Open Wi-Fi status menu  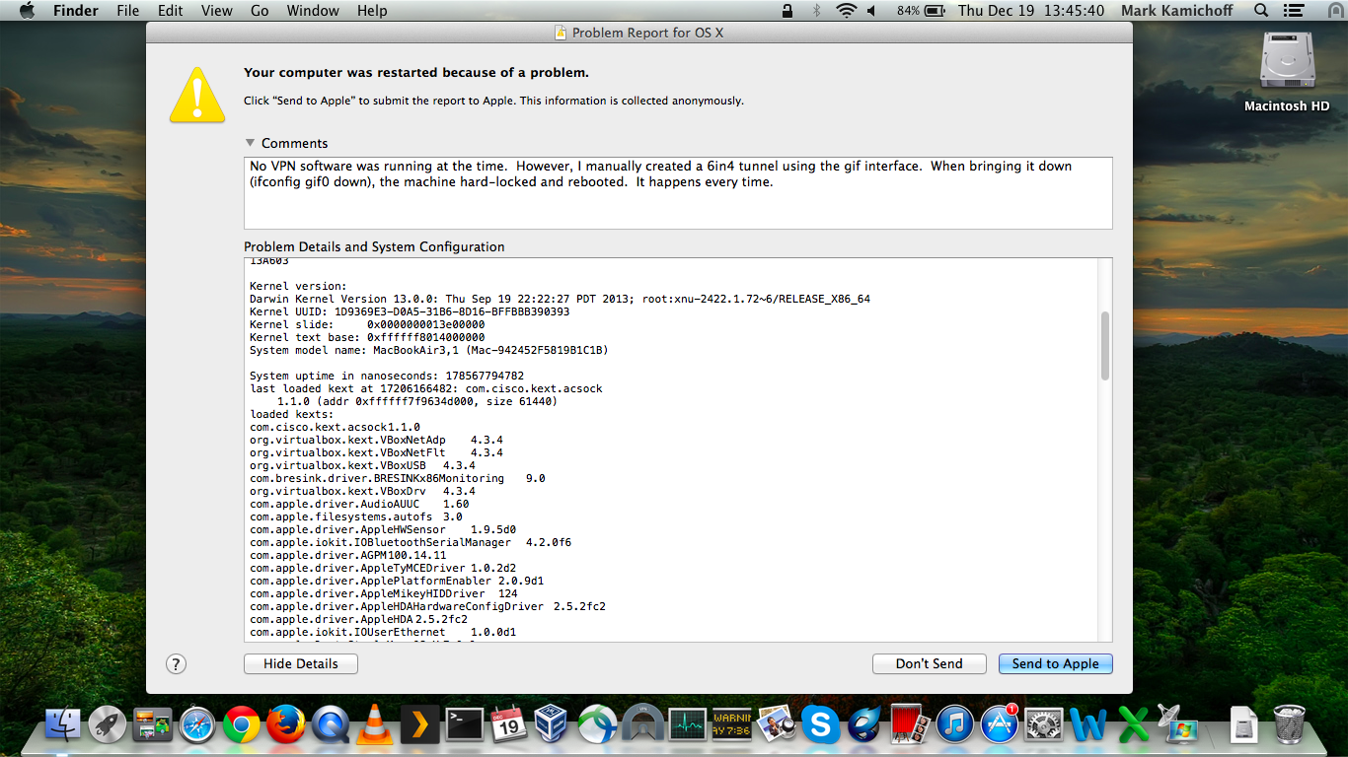[x=846, y=11]
